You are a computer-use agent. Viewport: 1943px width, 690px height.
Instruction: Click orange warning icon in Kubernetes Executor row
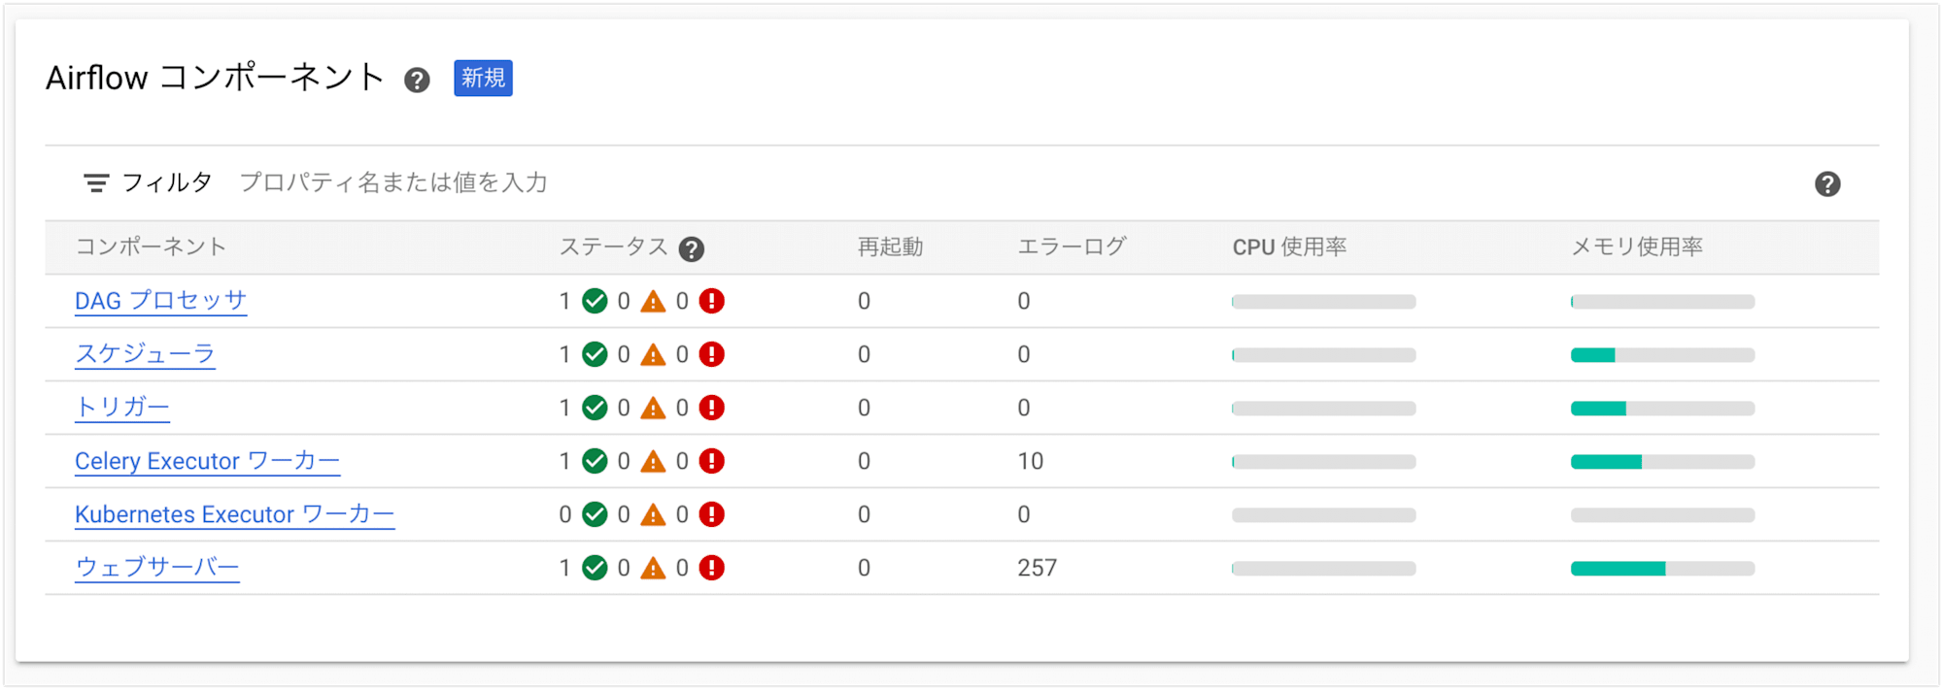[653, 514]
